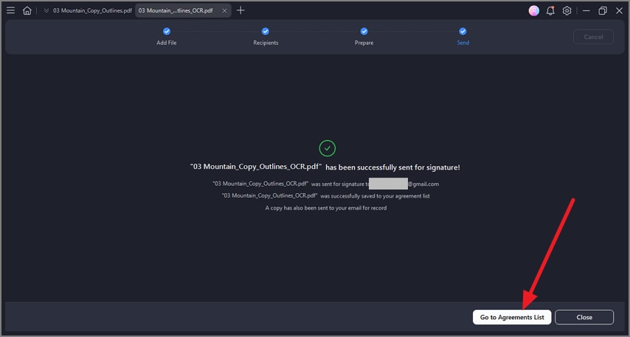The height and width of the screenshot is (337, 630).
Task: Go to the Home screen icon
Action: pos(27,10)
